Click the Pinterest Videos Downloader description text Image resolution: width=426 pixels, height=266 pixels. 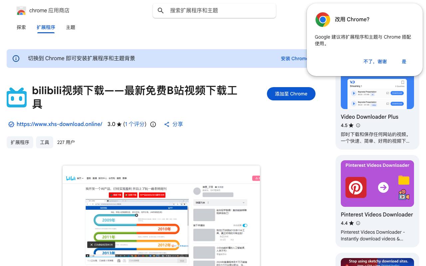click(373, 235)
